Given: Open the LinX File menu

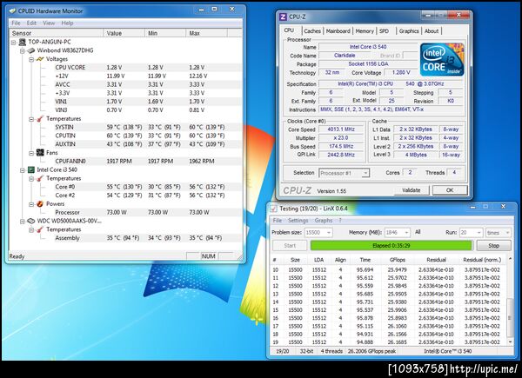Looking at the screenshot, I should (277, 221).
